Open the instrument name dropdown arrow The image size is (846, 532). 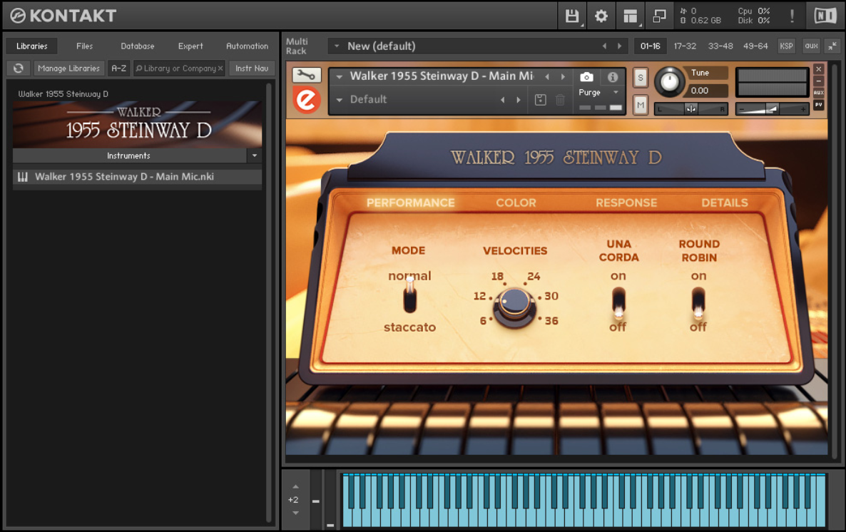click(340, 76)
